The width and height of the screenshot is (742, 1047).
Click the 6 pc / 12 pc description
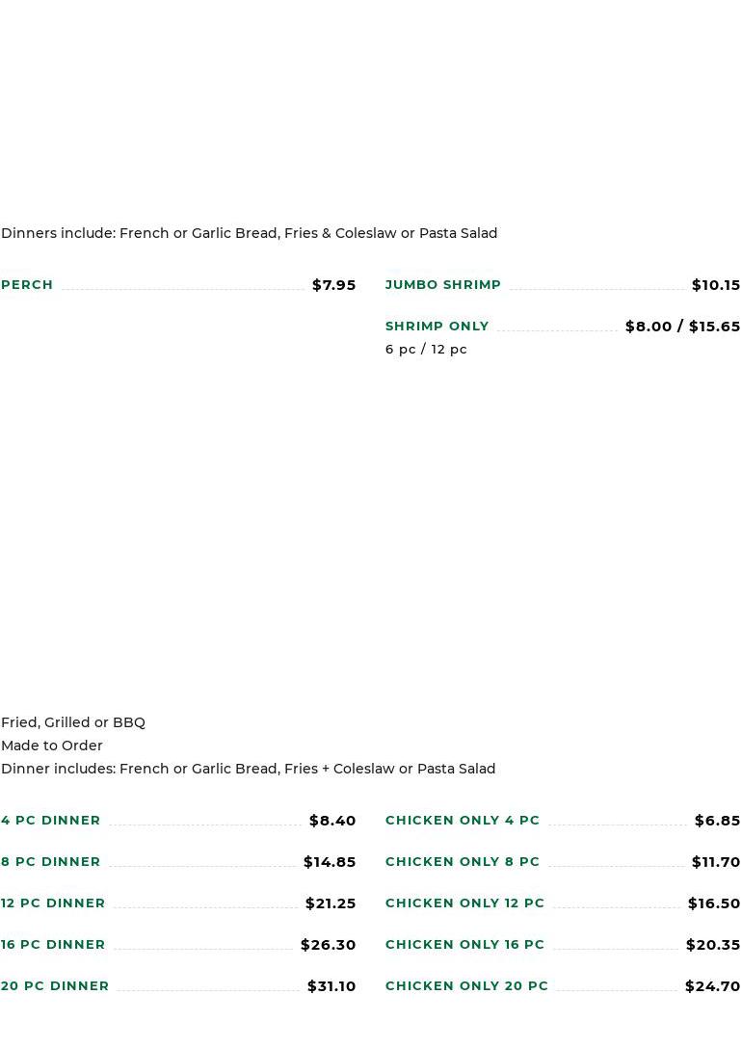426,350
